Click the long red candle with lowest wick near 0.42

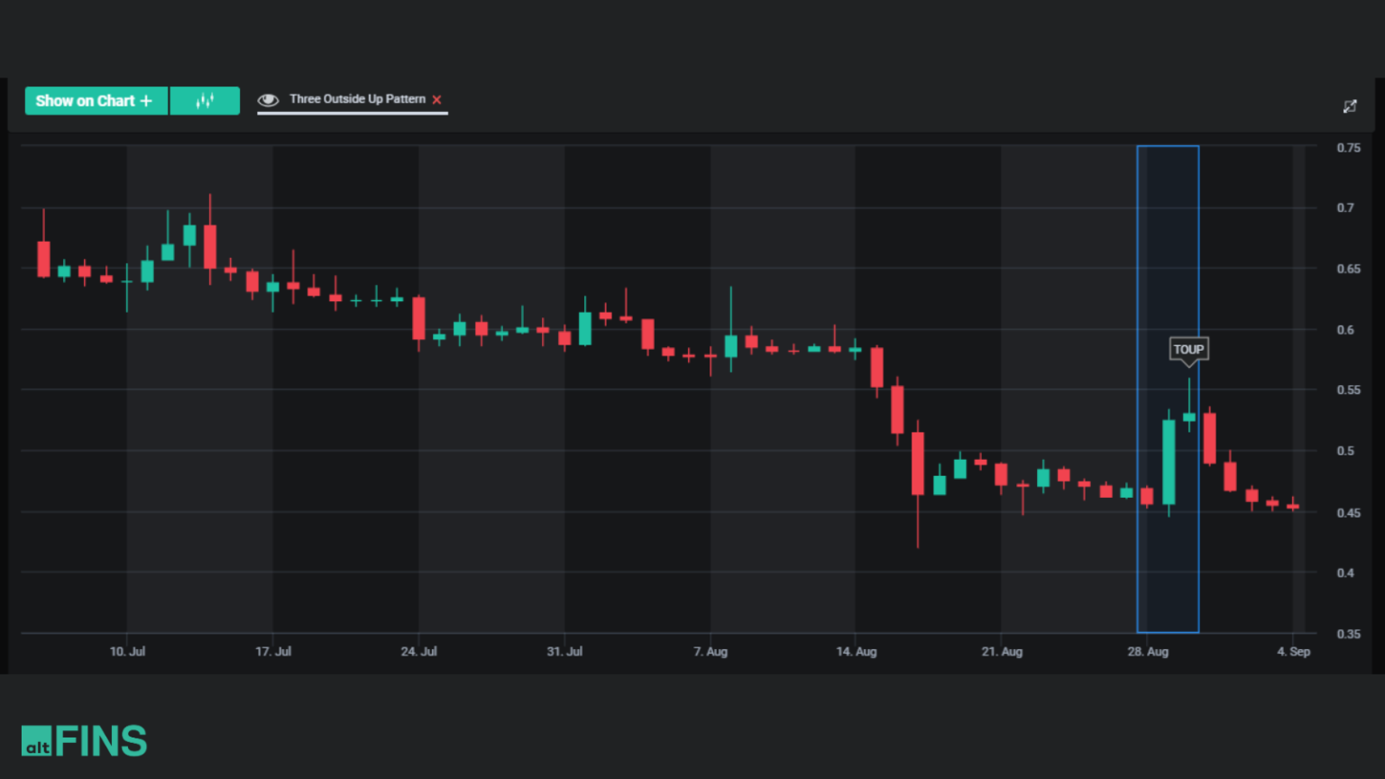[918, 463]
